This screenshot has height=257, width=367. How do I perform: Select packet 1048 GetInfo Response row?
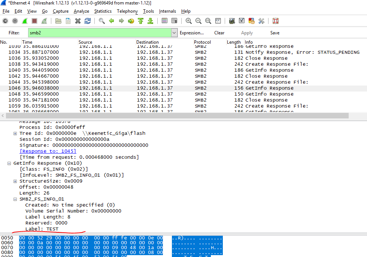(x=183, y=94)
